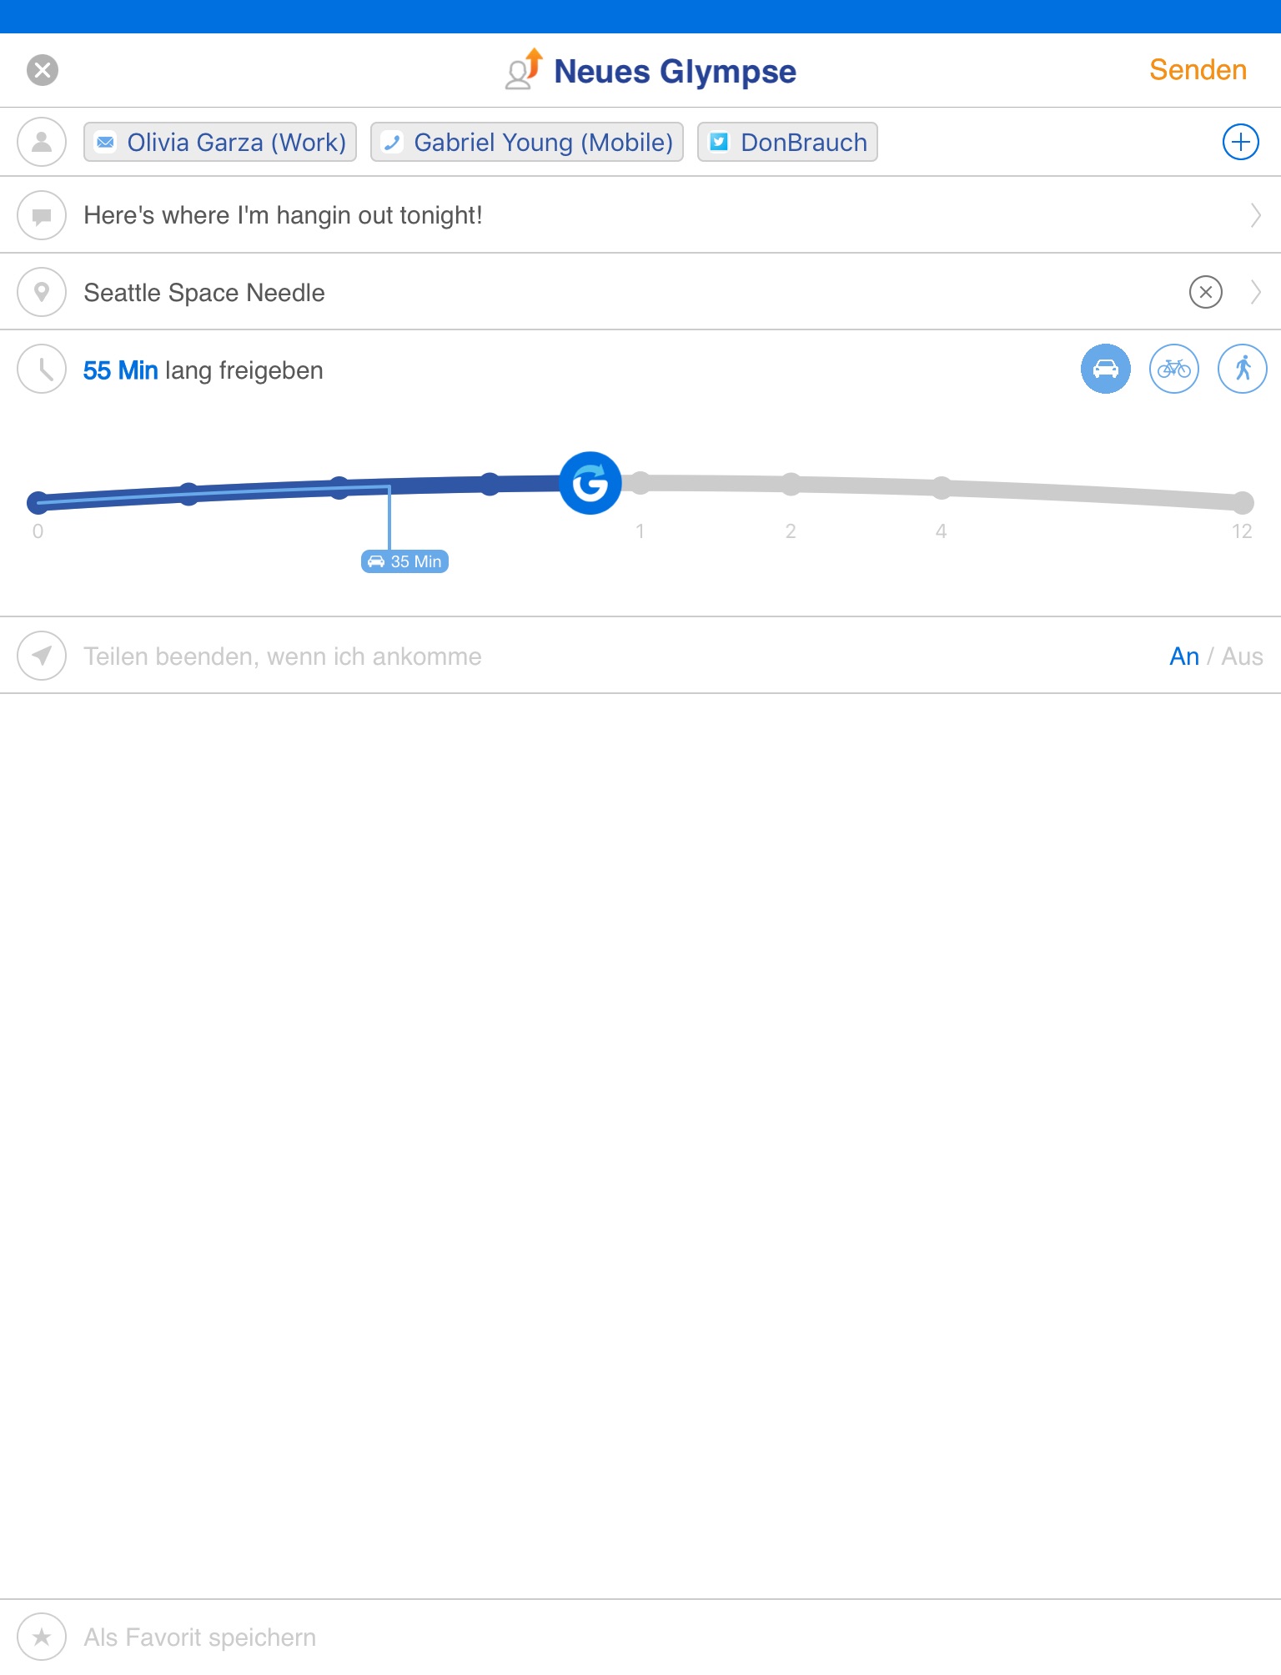Click the DonBrauch Twitter recipient chip

(787, 142)
